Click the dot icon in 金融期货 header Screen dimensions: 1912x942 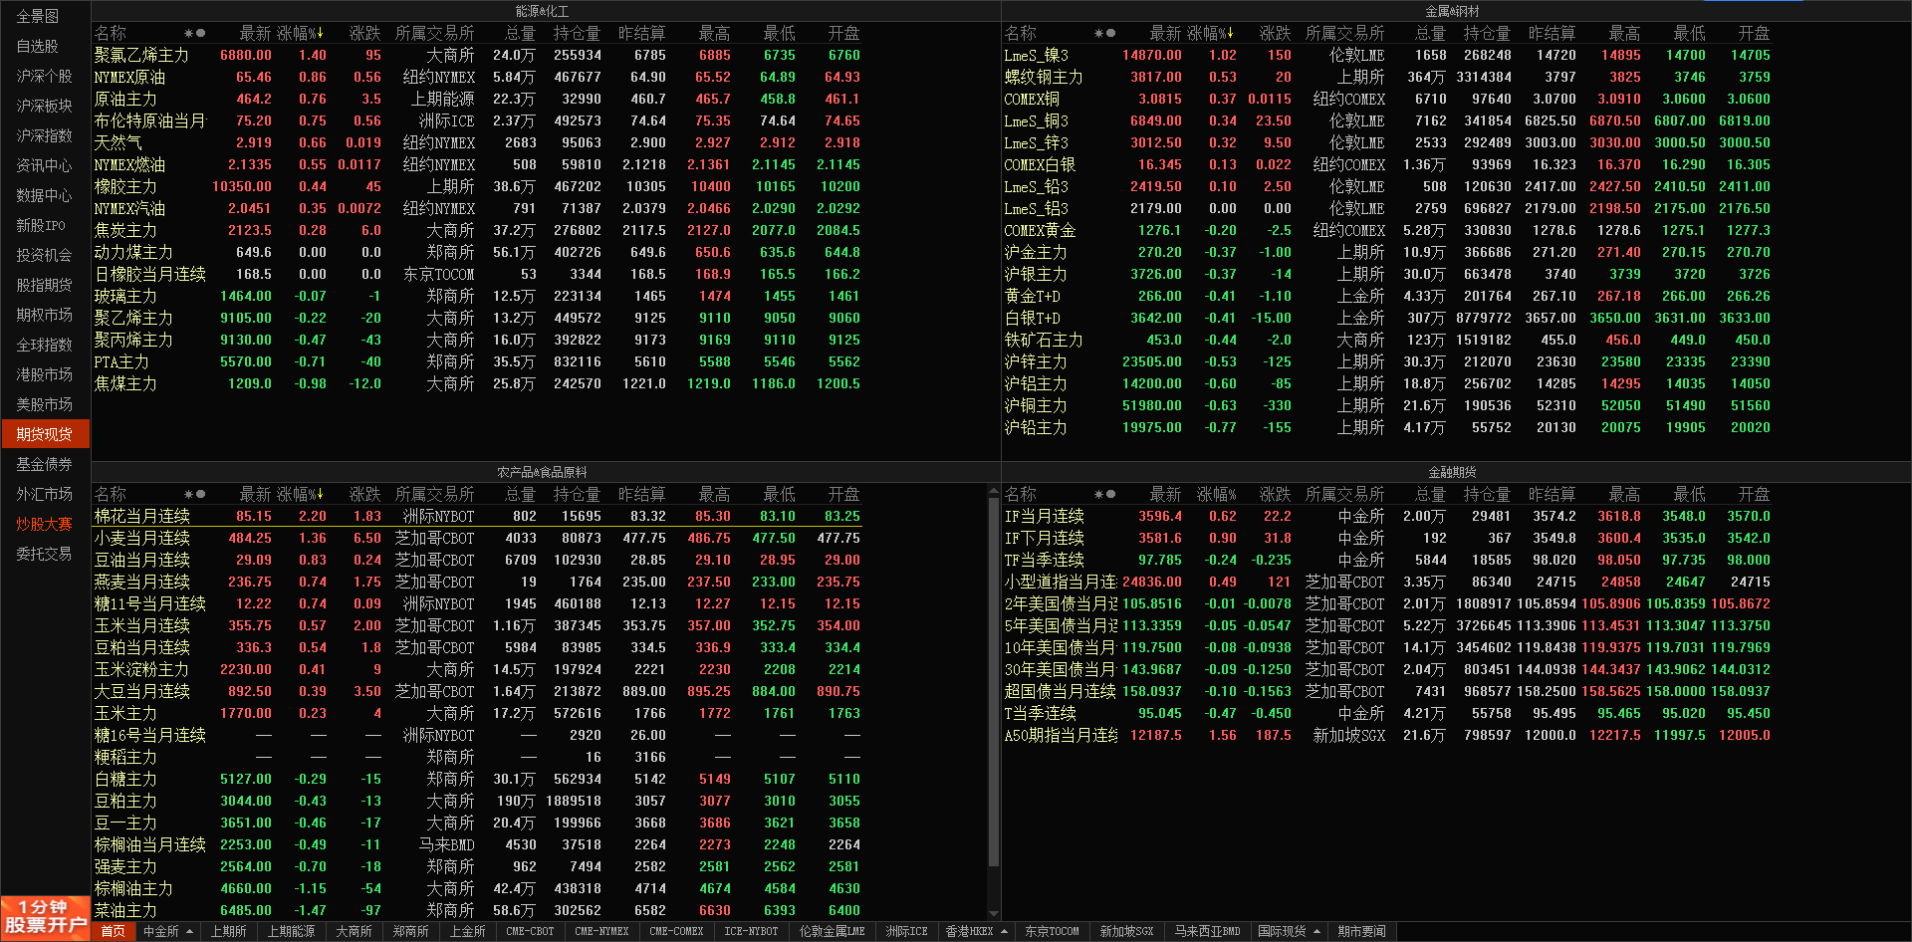pyautogui.click(x=1110, y=494)
